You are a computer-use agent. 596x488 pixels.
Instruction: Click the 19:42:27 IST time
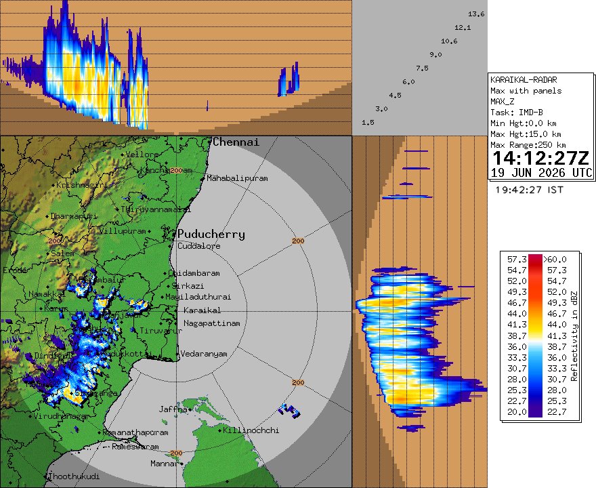529,190
